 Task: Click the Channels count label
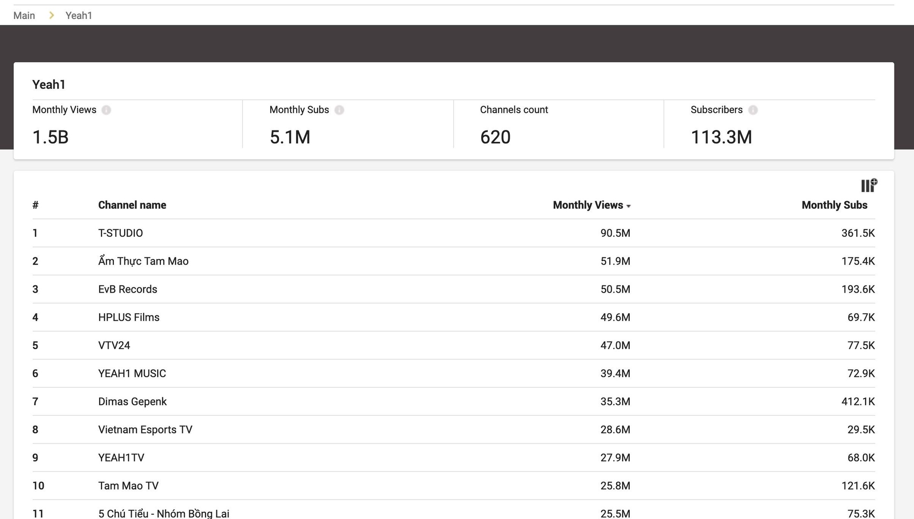[514, 110]
